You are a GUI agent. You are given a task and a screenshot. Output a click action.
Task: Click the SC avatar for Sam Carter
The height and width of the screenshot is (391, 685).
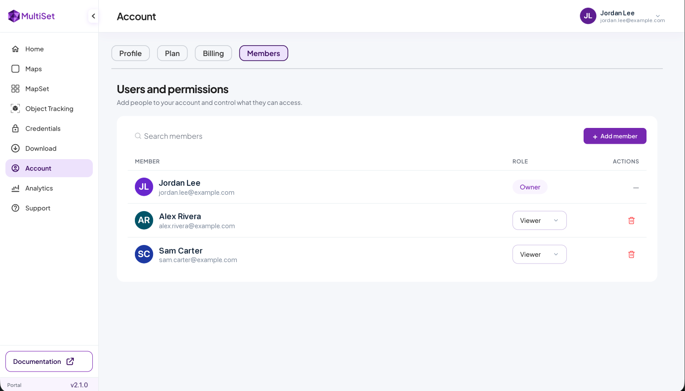pyautogui.click(x=144, y=254)
